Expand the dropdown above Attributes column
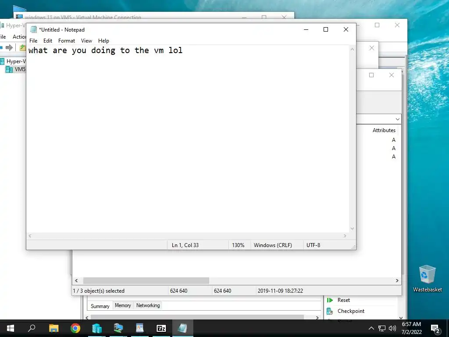The height and width of the screenshot is (337, 449). (397, 119)
